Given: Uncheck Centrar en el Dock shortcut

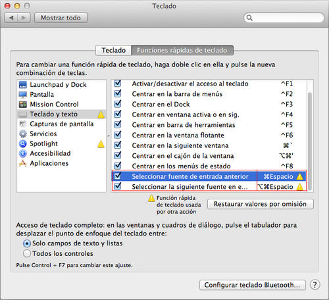Looking at the screenshot, I should coord(118,104).
